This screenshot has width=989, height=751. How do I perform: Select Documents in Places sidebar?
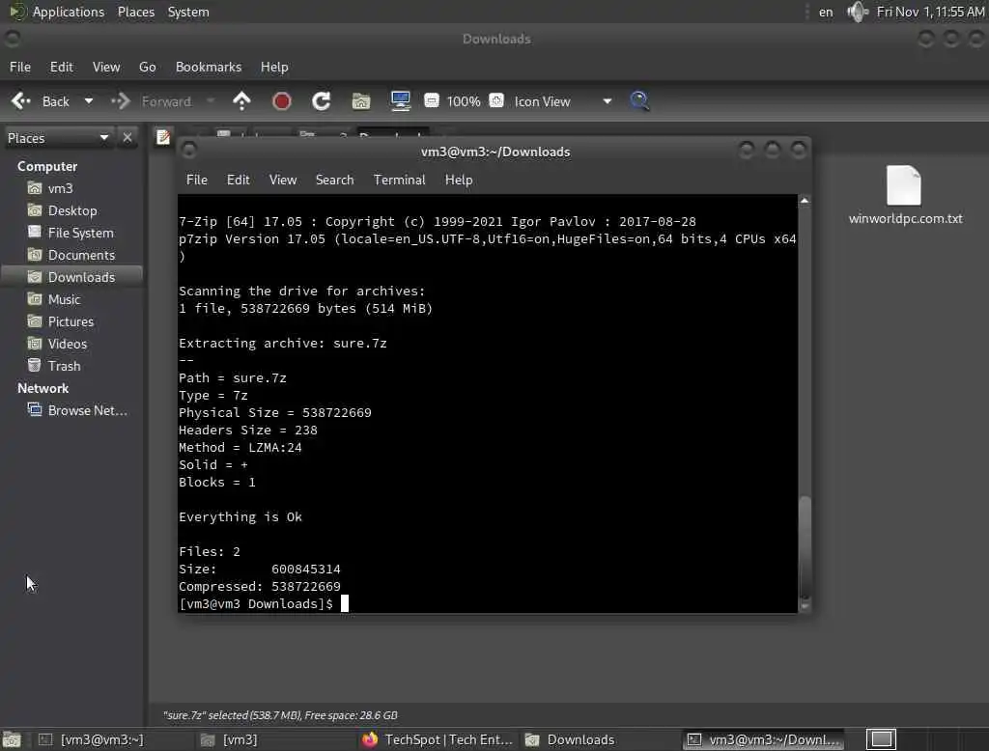[x=81, y=255]
